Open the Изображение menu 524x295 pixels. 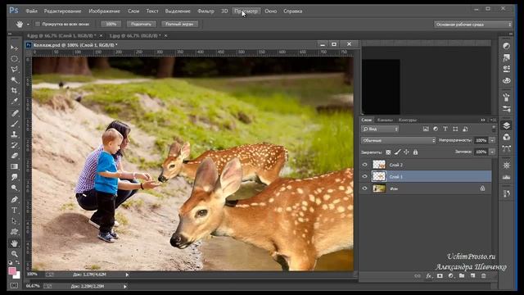[x=104, y=11]
